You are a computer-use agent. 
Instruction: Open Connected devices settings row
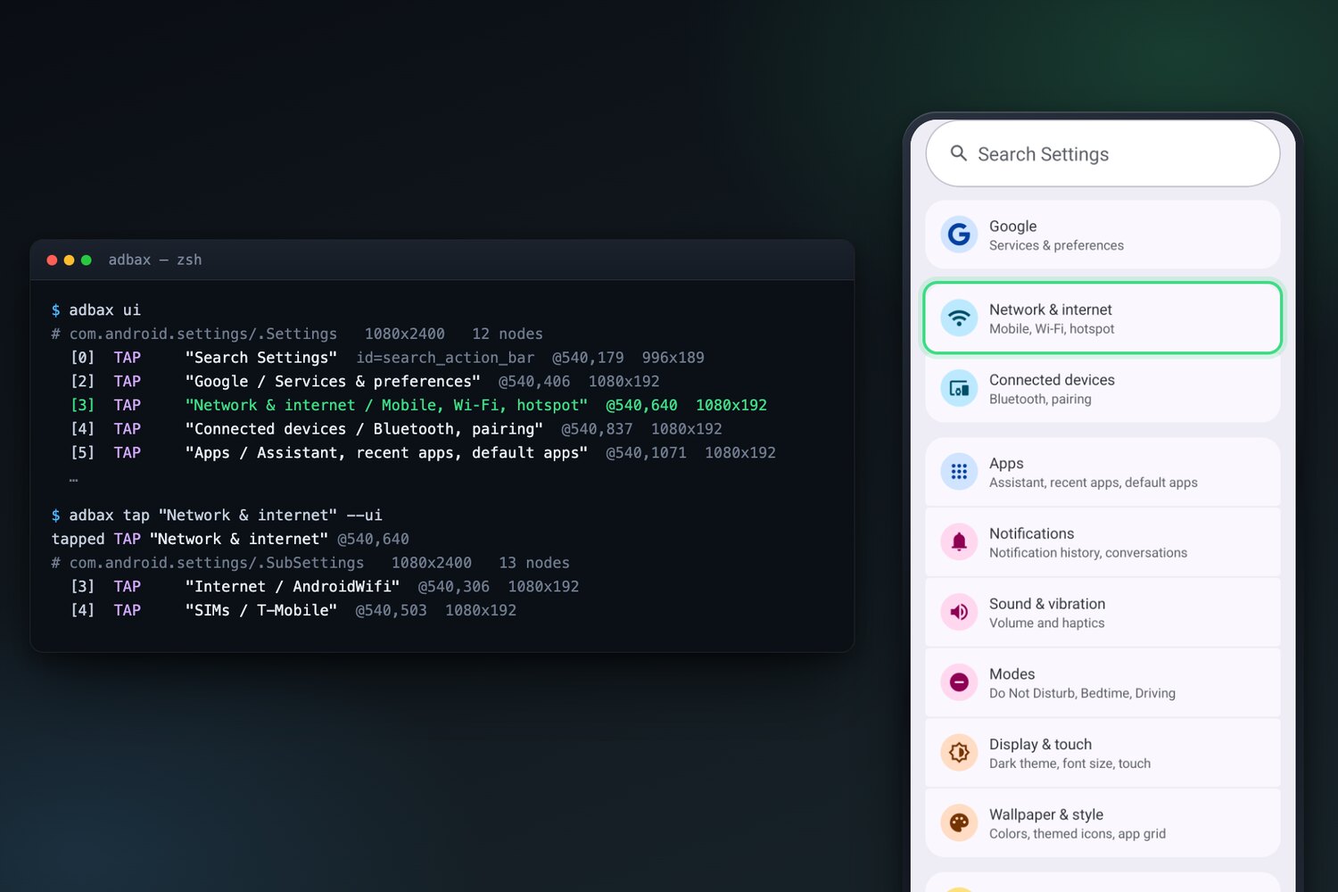coord(1103,388)
